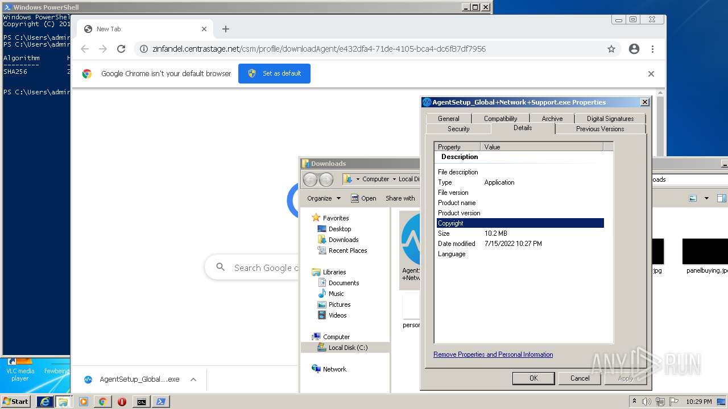
Task: Click the Explorer forward arrow in Downloads
Action: (x=326, y=180)
